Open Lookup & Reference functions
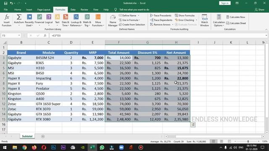269x151 pixels. click(x=76, y=20)
